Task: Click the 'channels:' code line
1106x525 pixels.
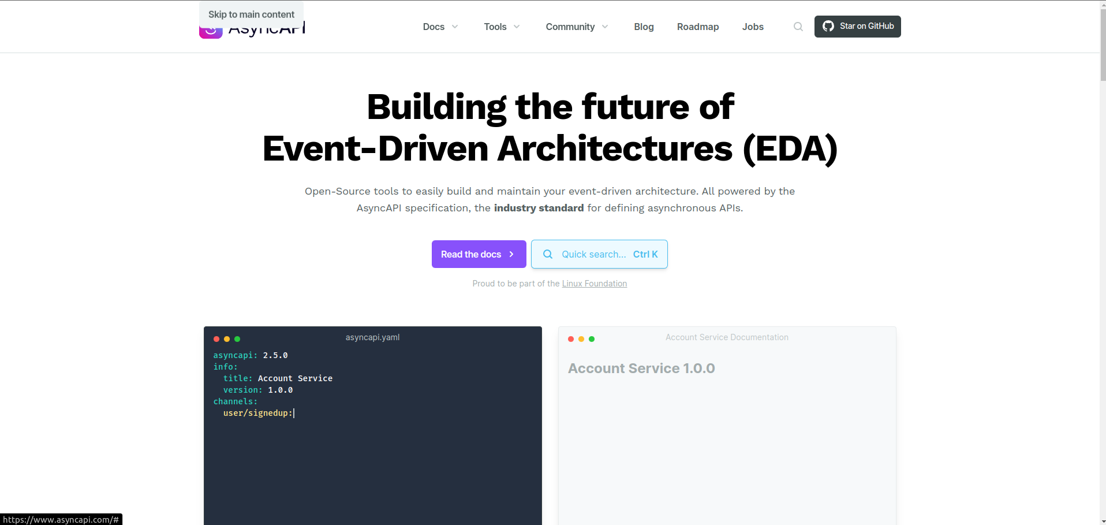Action: [x=236, y=401]
